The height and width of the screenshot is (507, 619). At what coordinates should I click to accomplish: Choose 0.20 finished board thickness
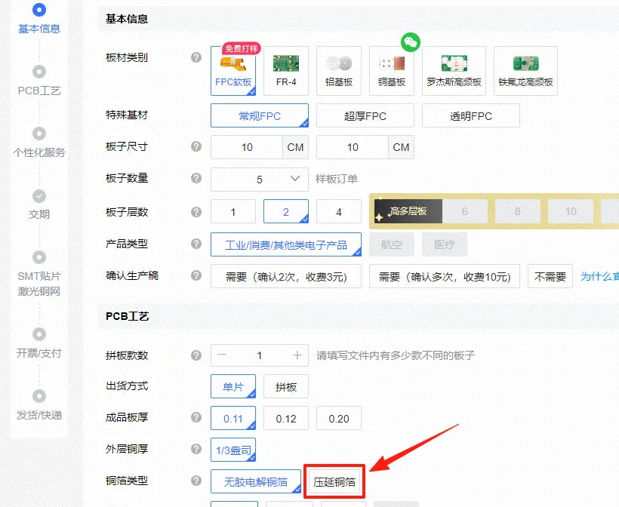338,419
